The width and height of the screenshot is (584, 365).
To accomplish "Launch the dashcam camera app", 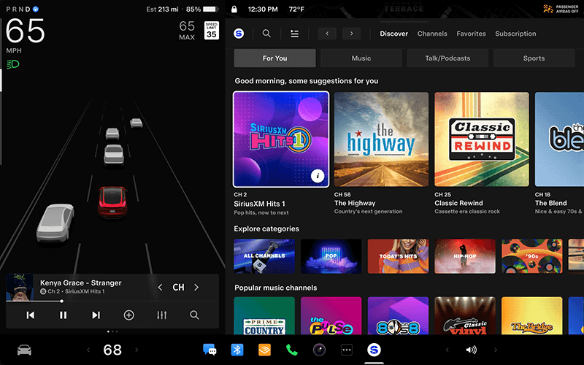I will 319,350.
